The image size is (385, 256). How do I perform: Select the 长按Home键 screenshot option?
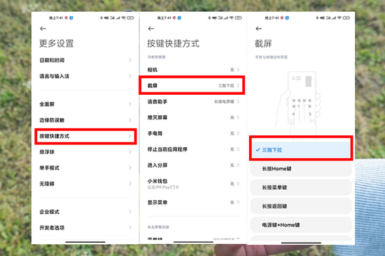click(301, 169)
